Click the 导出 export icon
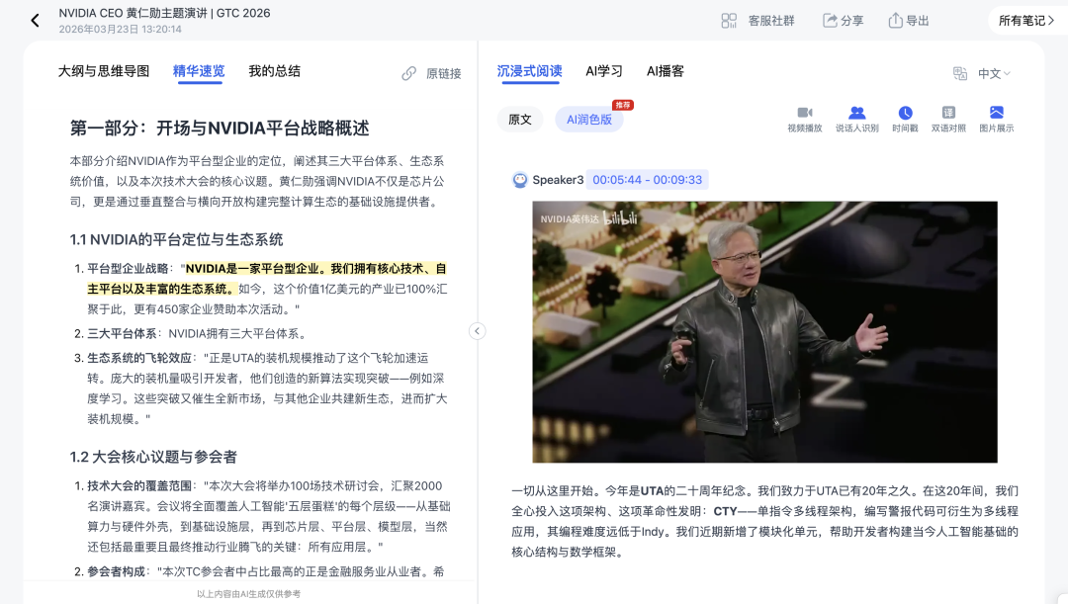The height and width of the screenshot is (604, 1068). pos(895,21)
